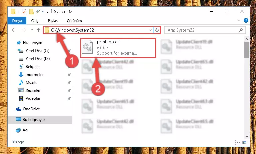Expand the ribbon with the chevron

(239, 20)
